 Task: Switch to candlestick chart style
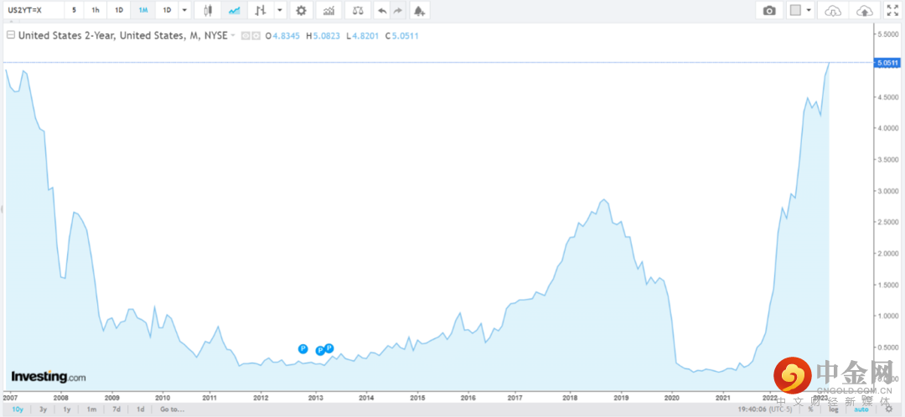(209, 10)
